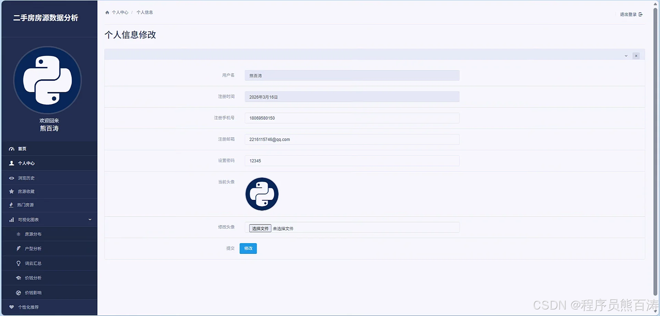Focus the 设置密码 input field
660x316 pixels.
(x=352, y=161)
